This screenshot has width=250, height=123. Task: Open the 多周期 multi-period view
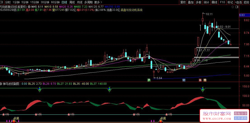click(88, 2)
